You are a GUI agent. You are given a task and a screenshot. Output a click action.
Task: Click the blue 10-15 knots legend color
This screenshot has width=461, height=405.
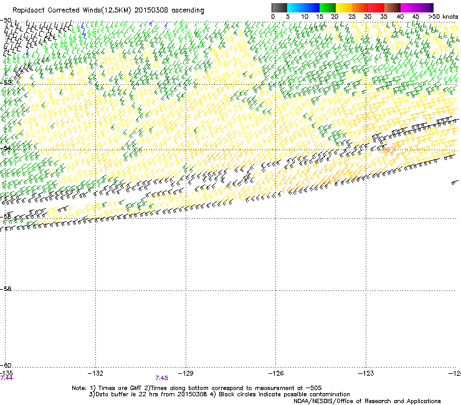point(311,7)
